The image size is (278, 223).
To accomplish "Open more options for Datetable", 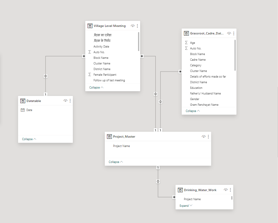I will [x=70, y=101].
